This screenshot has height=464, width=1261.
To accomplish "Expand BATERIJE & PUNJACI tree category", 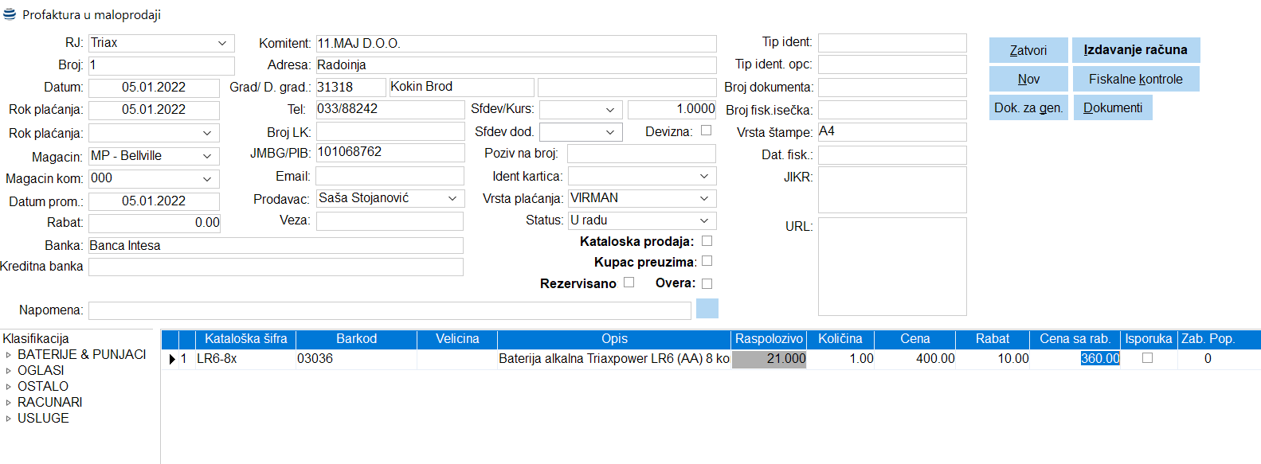I will (x=9, y=355).
